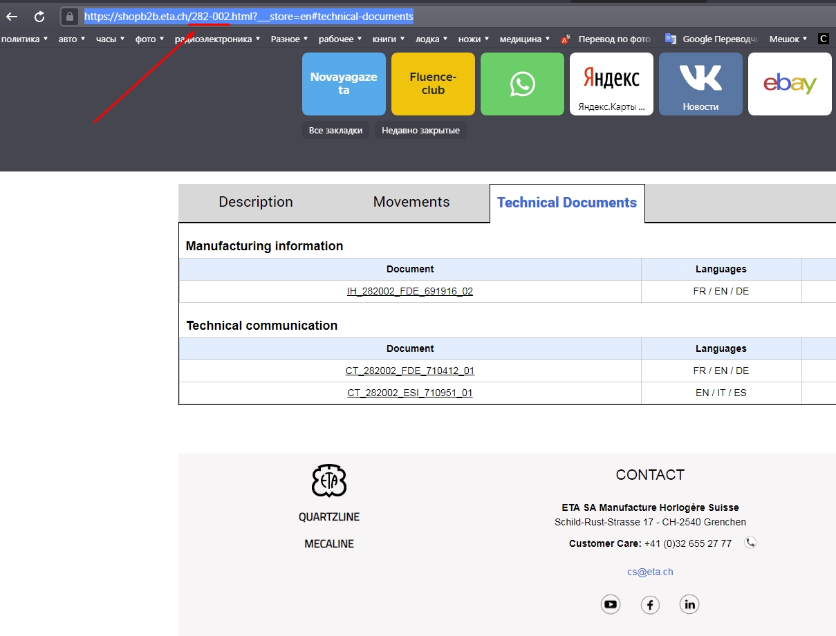Image resolution: width=836 pixels, height=636 pixels.
Task: Open the VK Новости tile
Action: [700, 84]
